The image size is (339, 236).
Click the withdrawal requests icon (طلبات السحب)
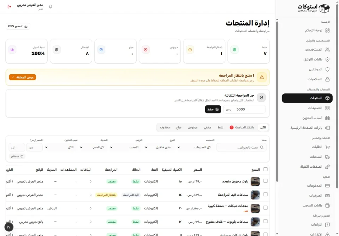tap(327, 206)
